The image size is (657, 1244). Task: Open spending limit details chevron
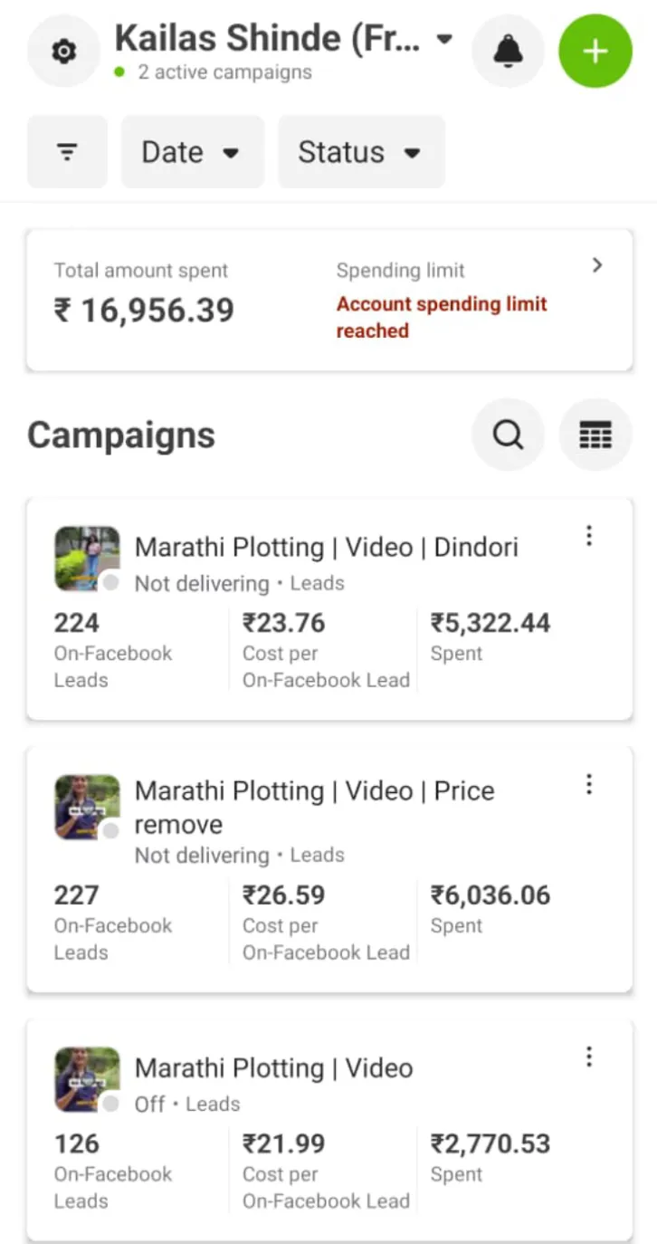coord(597,265)
